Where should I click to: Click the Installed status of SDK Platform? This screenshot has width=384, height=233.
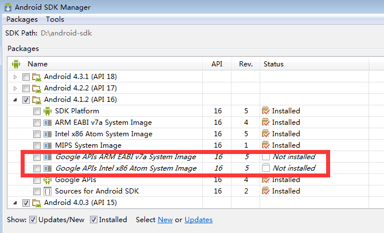coord(286,111)
